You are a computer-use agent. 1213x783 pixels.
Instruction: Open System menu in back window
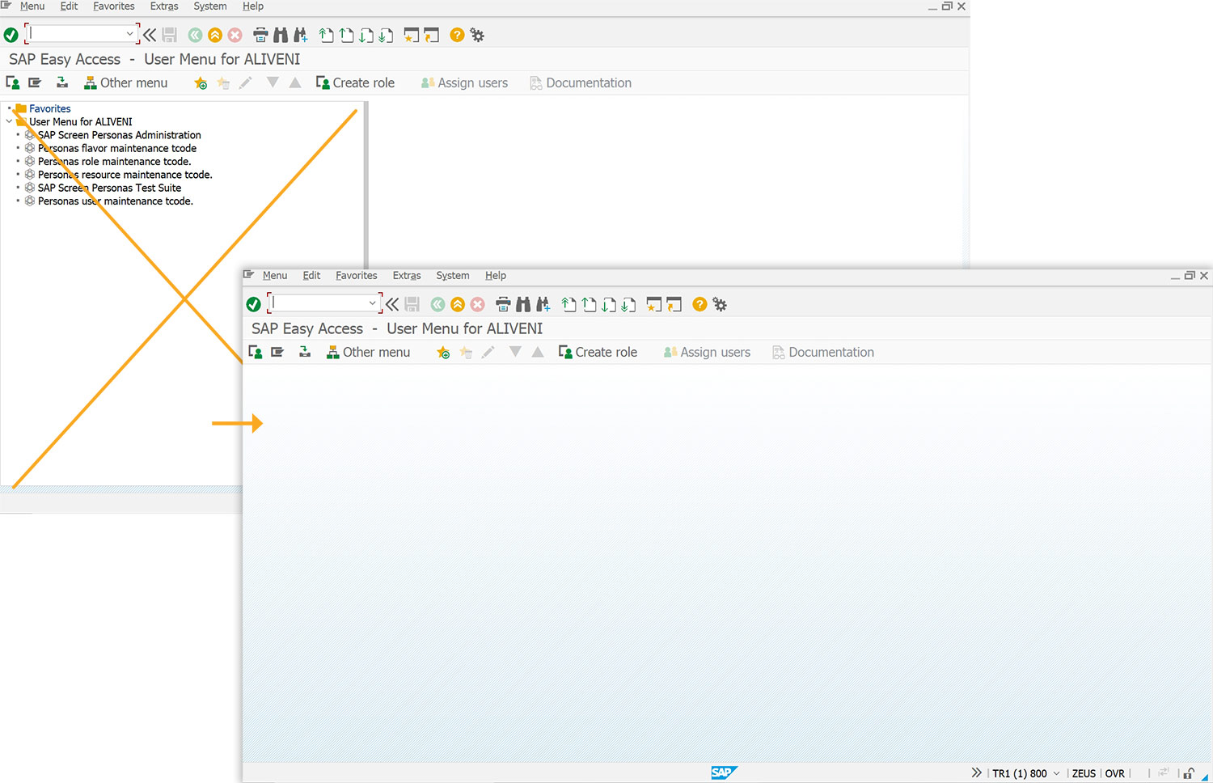click(x=210, y=6)
